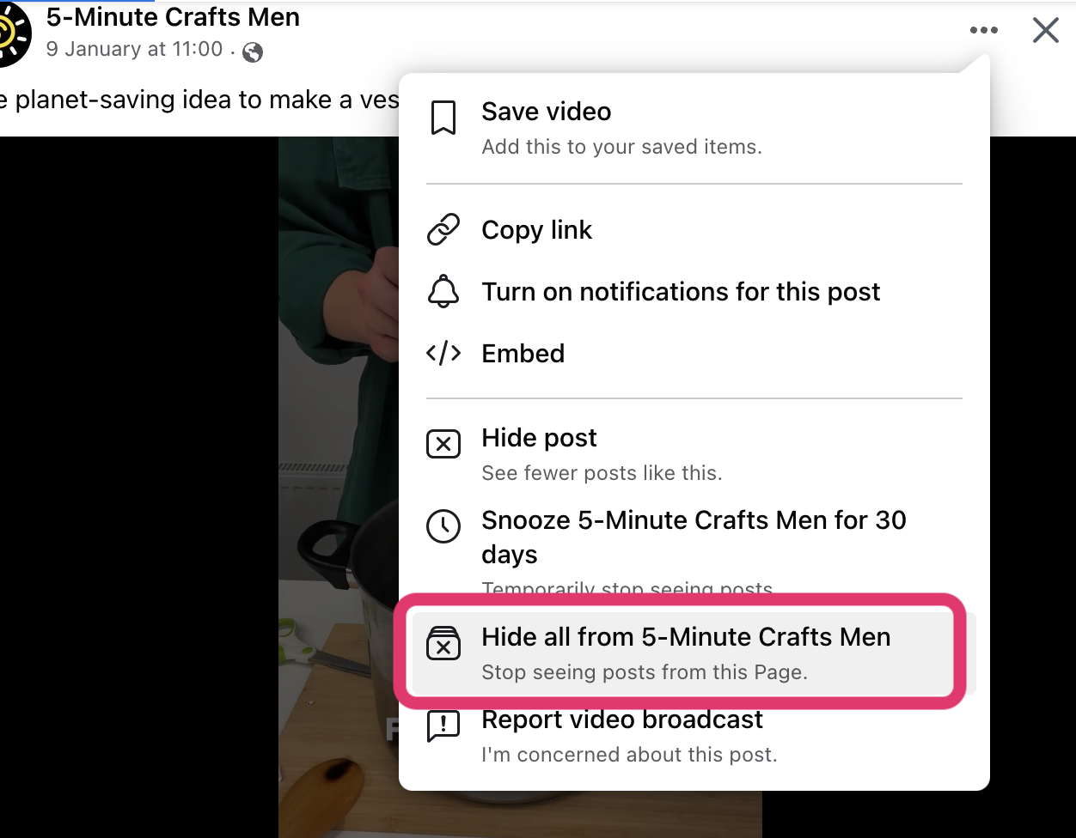Click the stacked X icon for Hide all
This screenshot has height=838, width=1076.
pos(443,644)
